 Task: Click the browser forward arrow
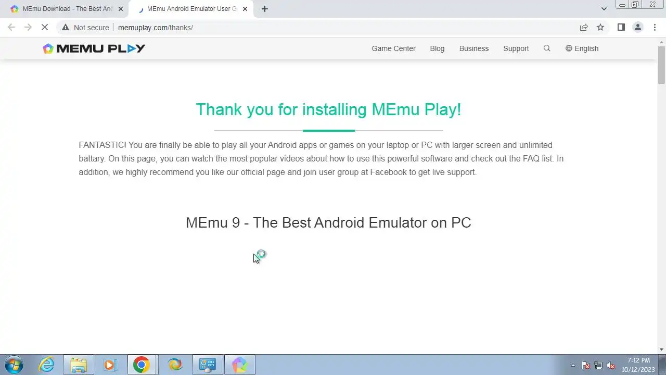(28, 27)
